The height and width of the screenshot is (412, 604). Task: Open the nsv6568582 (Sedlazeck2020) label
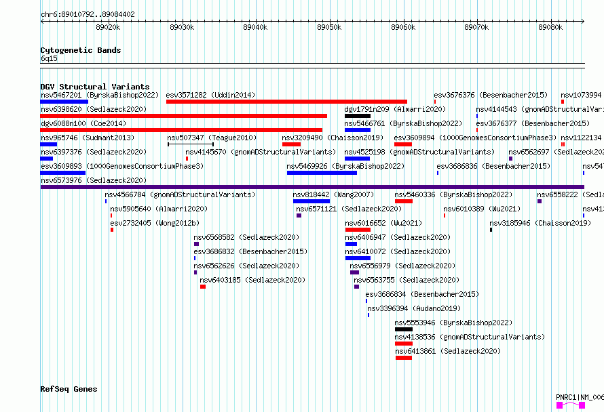246,237
